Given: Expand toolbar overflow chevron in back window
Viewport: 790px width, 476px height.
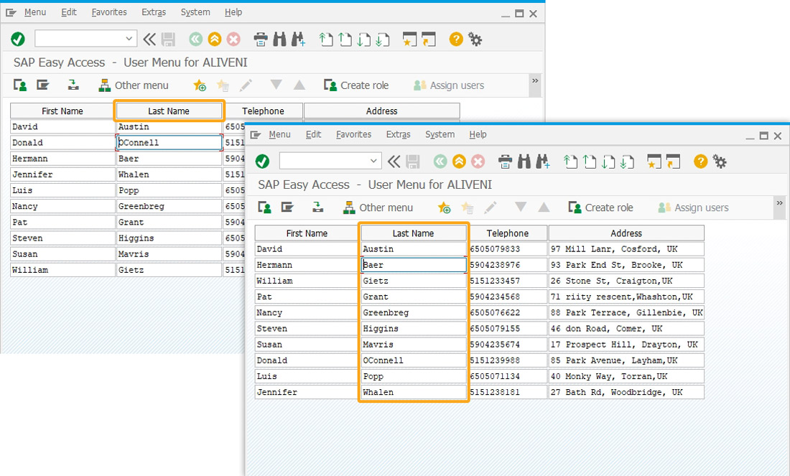Looking at the screenshot, I should 535,80.
